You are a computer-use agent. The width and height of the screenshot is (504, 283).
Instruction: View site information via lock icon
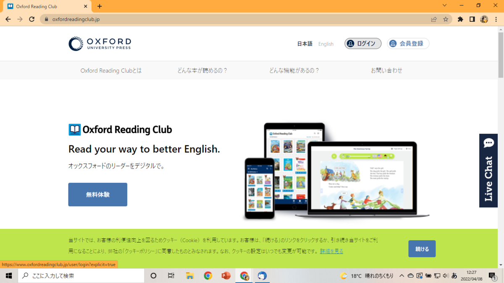pyautogui.click(x=46, y=19)
